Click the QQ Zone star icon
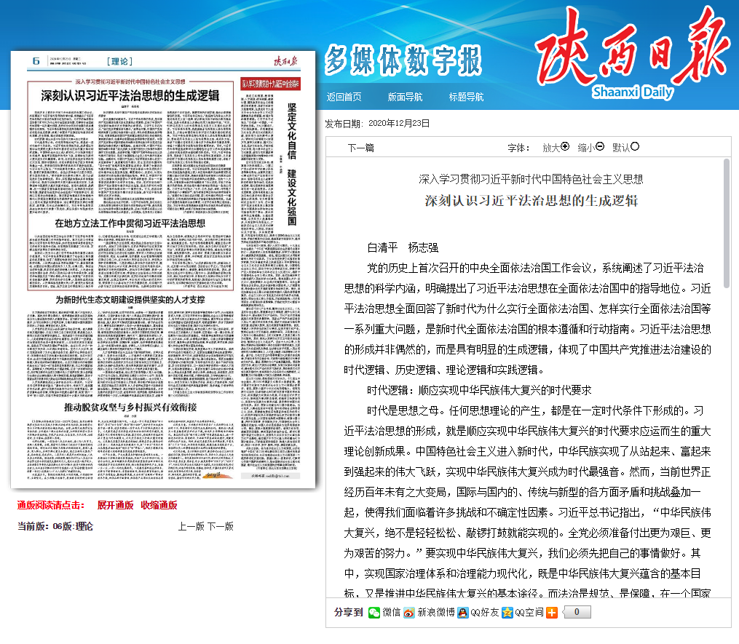This screenshot has height=644, width=739. click(507, 613)
